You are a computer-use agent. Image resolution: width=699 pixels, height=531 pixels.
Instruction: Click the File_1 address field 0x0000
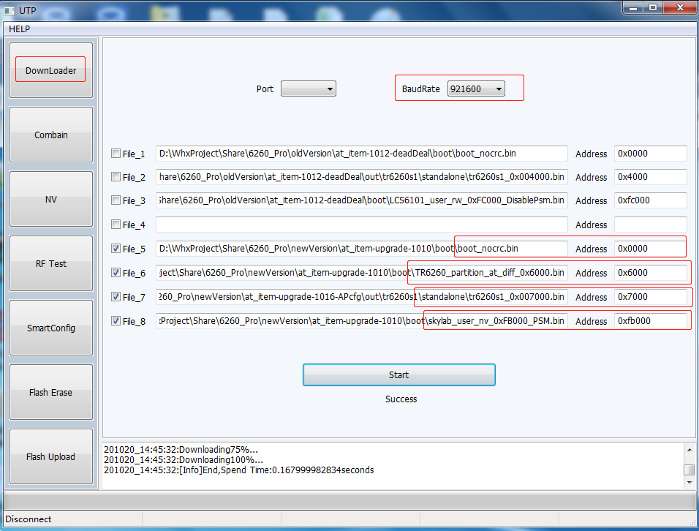pyautogui.click(x=651, y=154)
